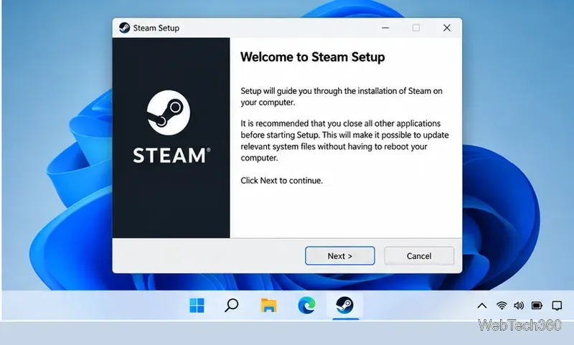
Task: Click the "Welcome to Steam Setup" heading
Action: click(313, 57)
